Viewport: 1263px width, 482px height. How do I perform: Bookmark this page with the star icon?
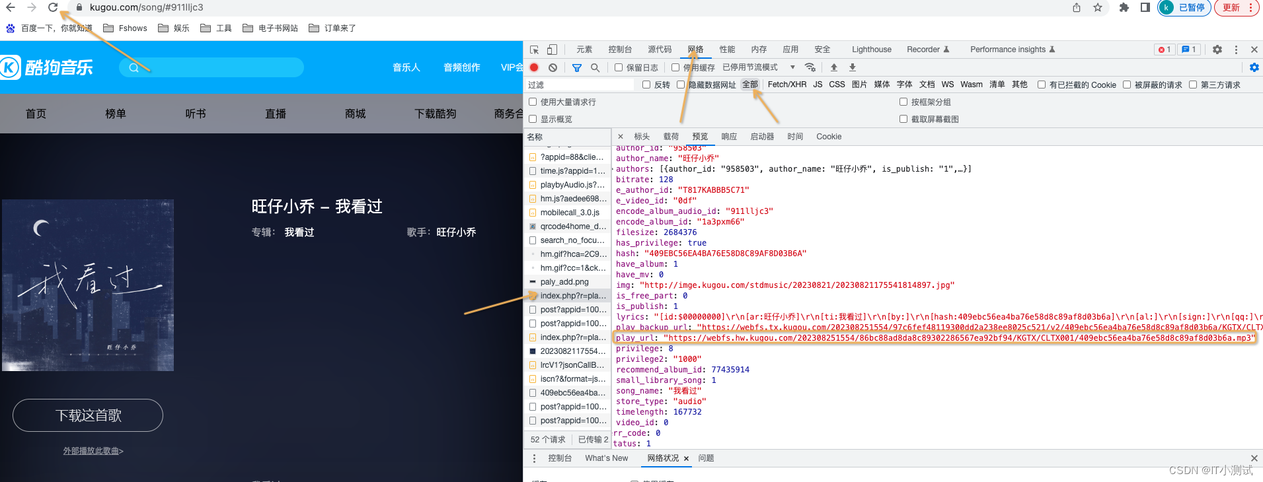click(x=1098, y=7)
